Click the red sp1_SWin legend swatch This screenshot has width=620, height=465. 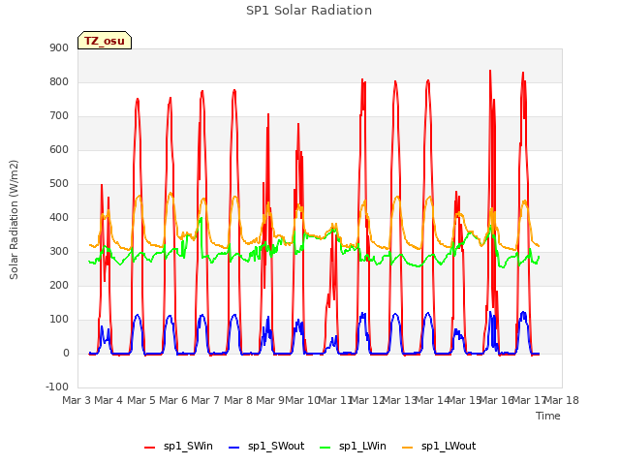[x=150, y=448]
